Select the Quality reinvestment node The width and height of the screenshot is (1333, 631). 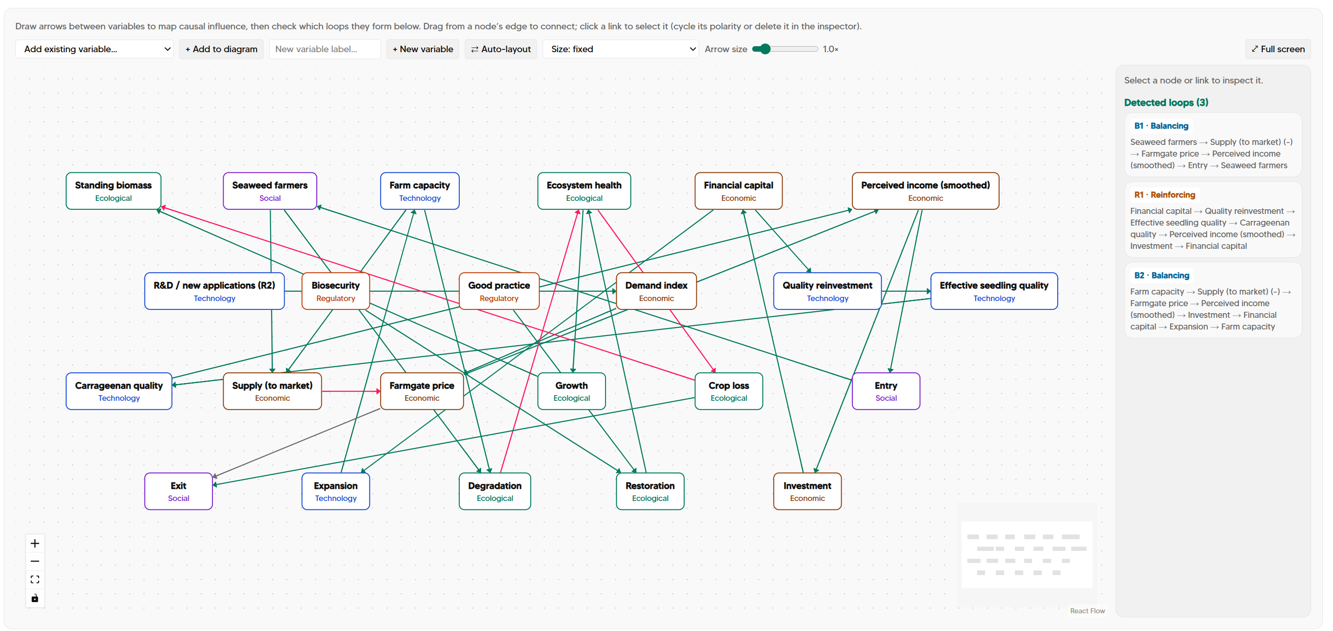(x=828, y=291)
